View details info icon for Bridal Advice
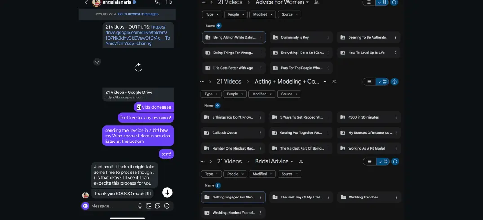The height and width of the screenshot is (220, 483). (395, 162)
